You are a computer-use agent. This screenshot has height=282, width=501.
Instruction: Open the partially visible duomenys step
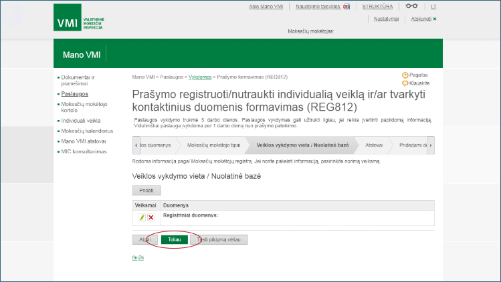click(x=156, y=145)
